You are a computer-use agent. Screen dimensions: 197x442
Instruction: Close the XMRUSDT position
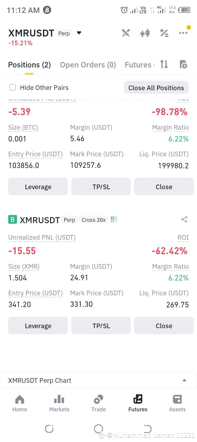click(x=164, y=326)
